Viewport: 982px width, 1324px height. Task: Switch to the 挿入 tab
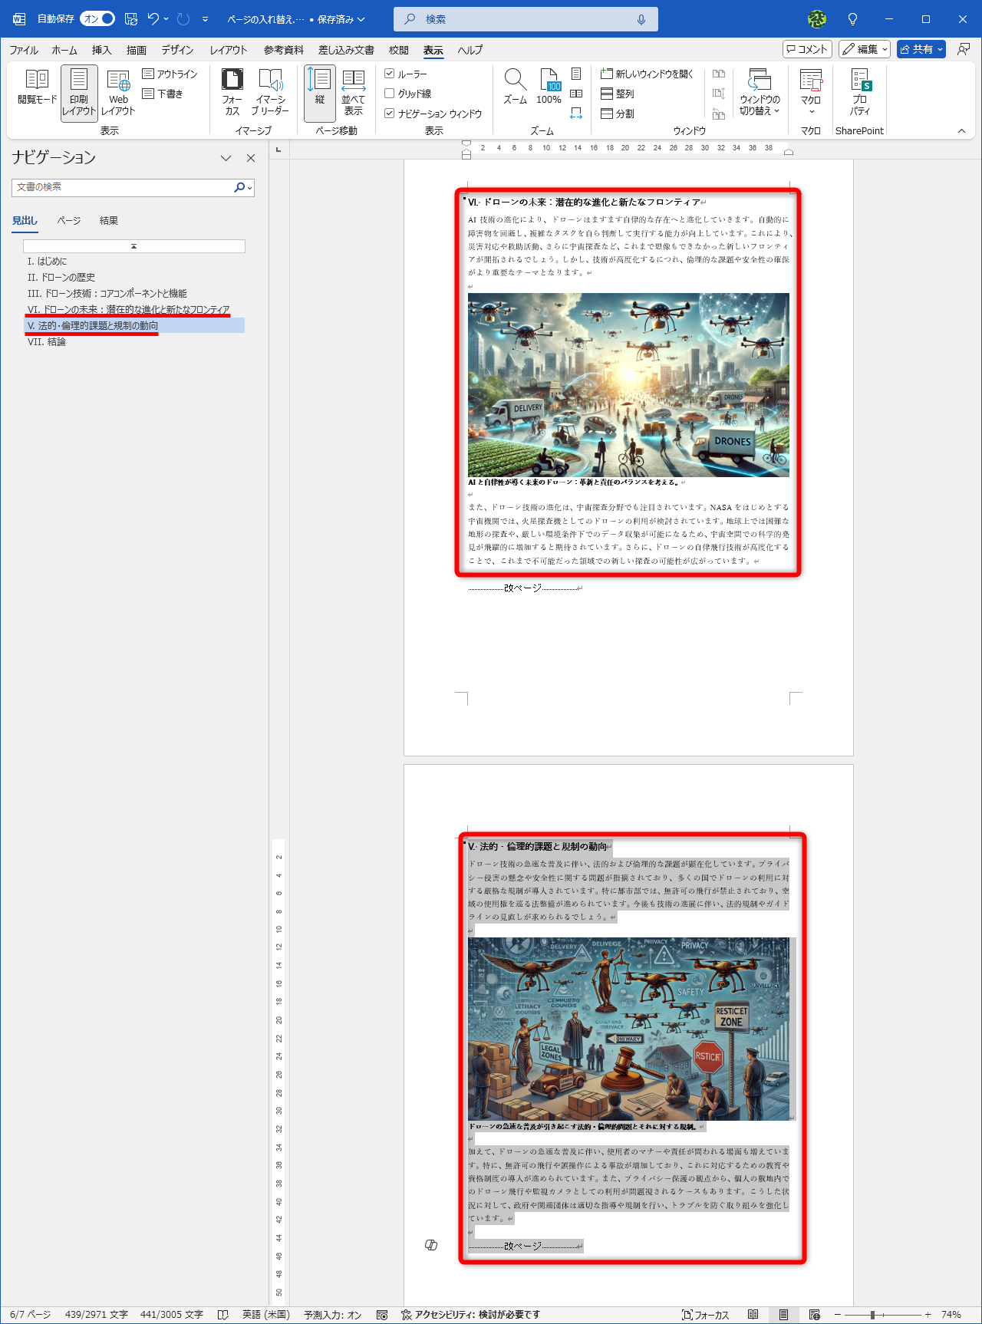(101, 50)
